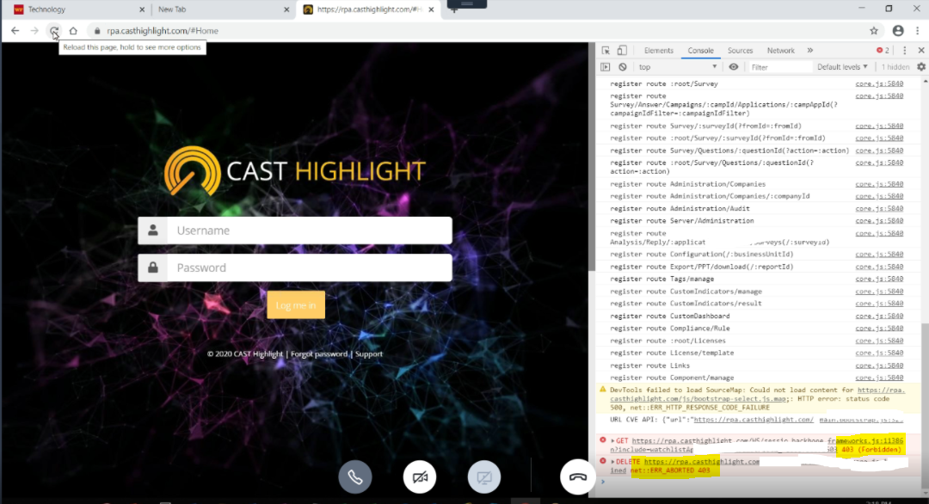The width and height of the screenshot is (929, 504).
Task: Reload this page
Action: point(54,31)
